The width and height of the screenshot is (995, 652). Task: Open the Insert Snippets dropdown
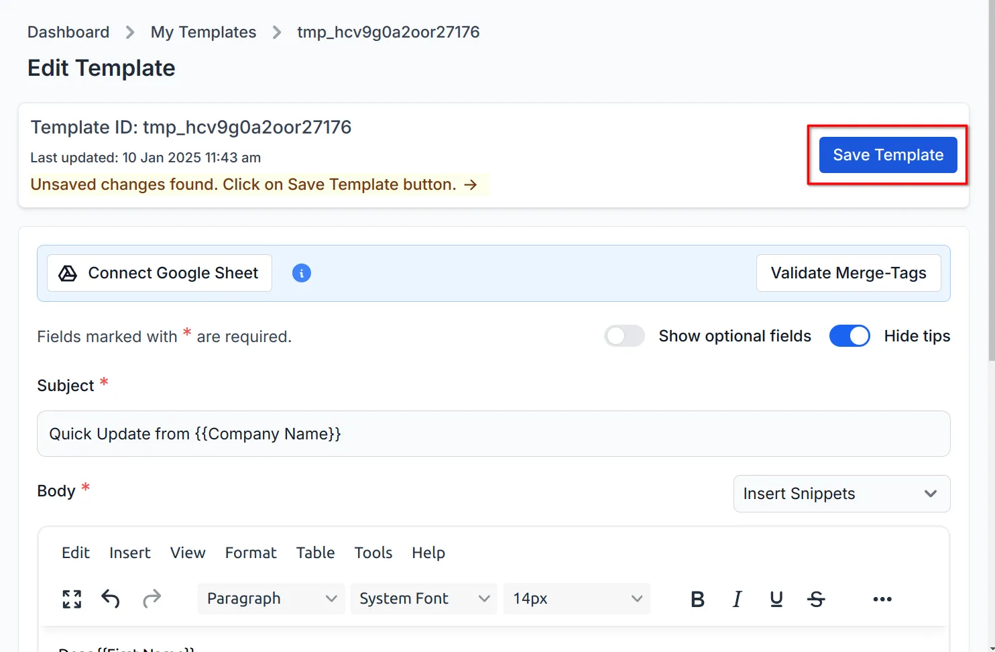click(x=841, y=494)
